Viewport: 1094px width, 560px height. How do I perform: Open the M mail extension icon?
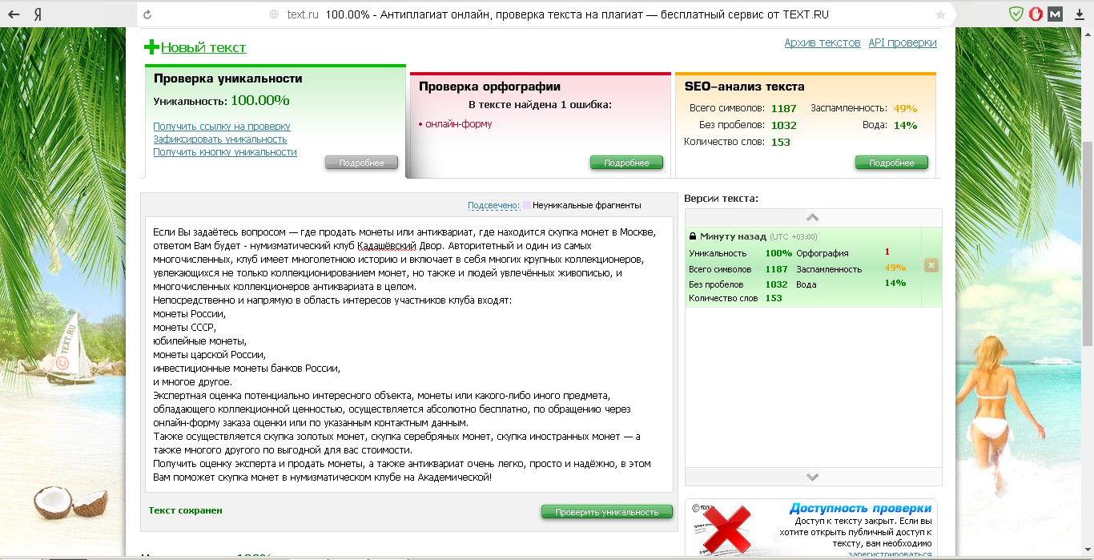click(x=1056, y=14)
